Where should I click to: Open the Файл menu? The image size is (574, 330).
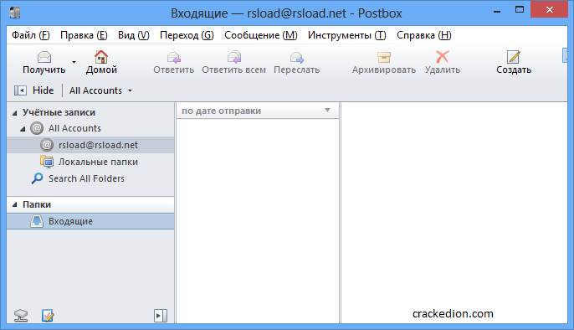point(31,35)
